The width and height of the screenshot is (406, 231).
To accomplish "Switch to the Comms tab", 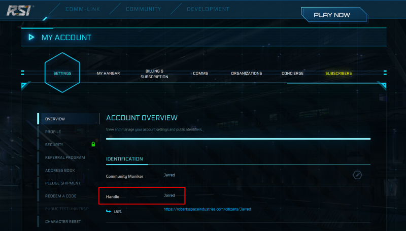I will [x=200, y=74].
